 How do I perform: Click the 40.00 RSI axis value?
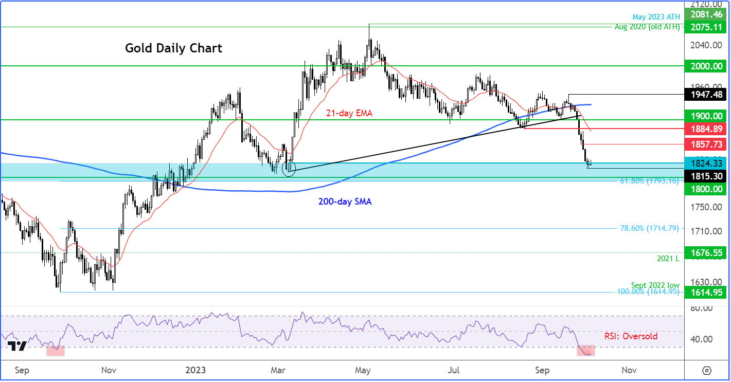(700, 339)
